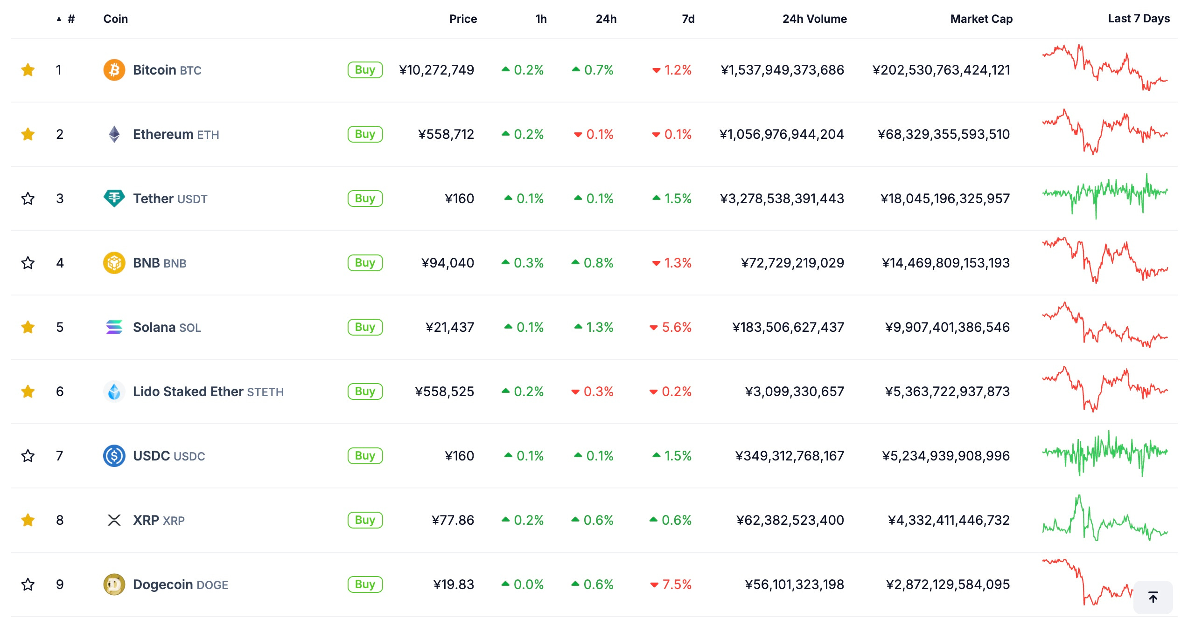Viewport: 1188px width, 618px height.
Task: Sort by the 24h Volume header
Action: (x=814, y=19)
